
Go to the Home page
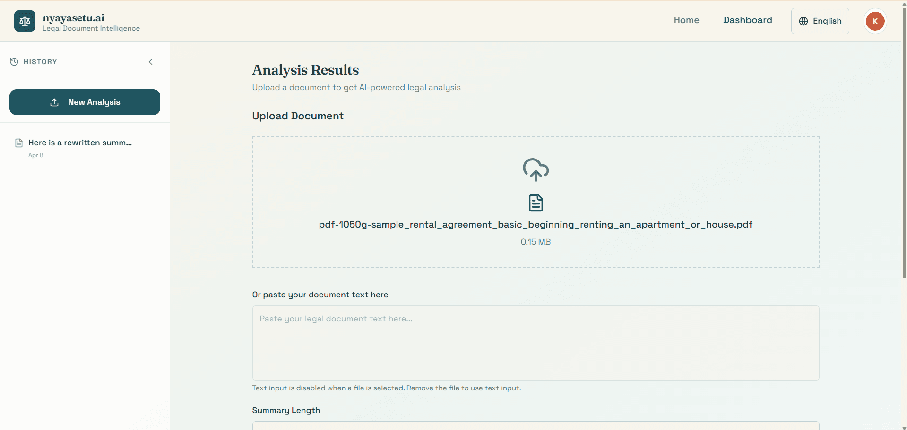tap(686, 20)
